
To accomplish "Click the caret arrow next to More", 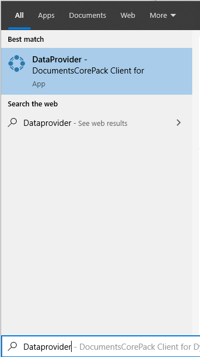I will pyautogui.click(x=173, y=15).
